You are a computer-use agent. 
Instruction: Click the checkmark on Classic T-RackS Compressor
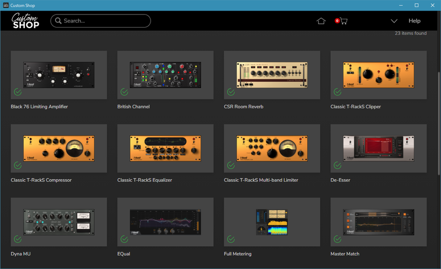tap(18, 165)
